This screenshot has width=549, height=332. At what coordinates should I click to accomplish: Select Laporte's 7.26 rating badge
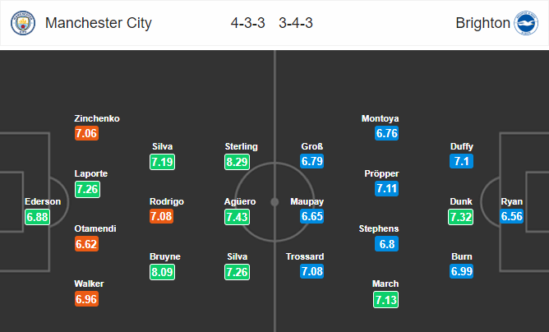(88, 189)
